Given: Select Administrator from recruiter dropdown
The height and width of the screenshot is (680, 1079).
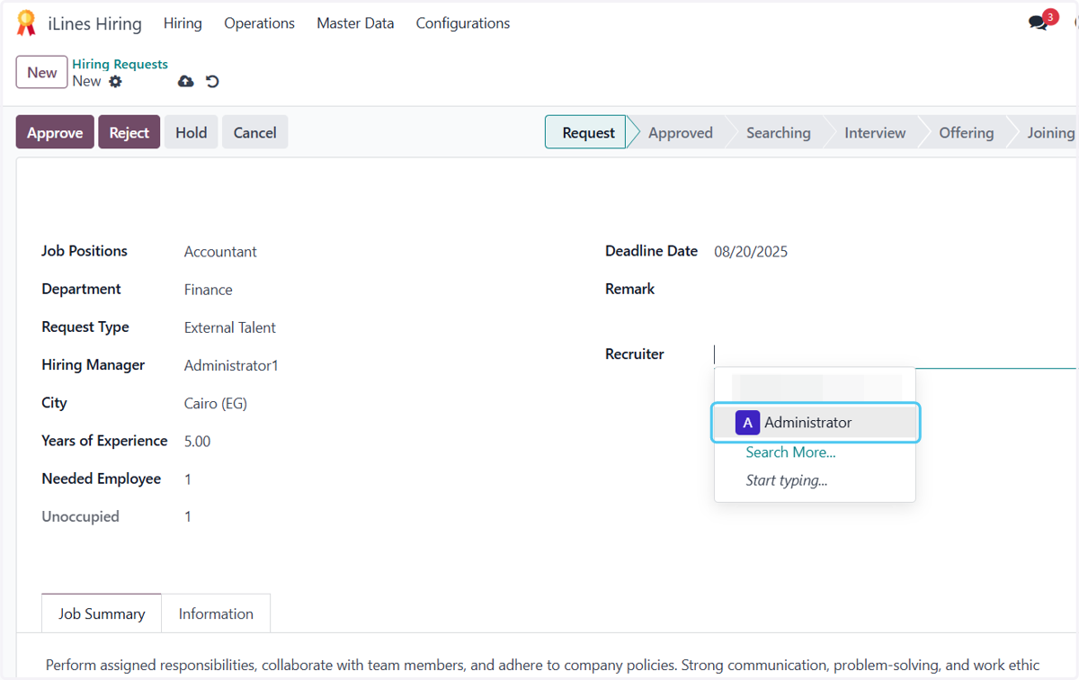Looking at the screenshot, I should coord(816,423).
